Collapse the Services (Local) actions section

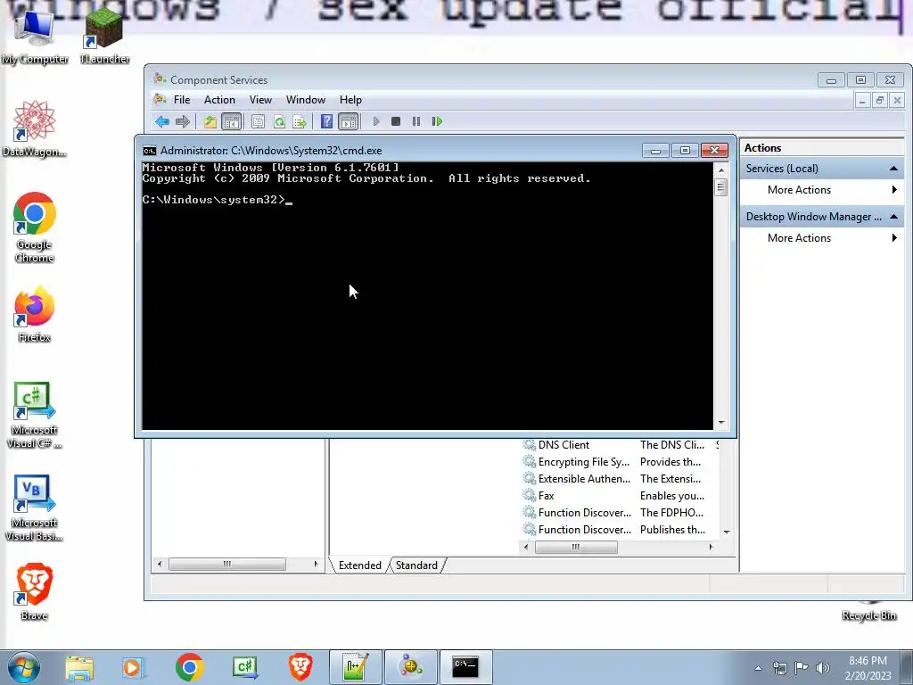(x=893, y=169)
